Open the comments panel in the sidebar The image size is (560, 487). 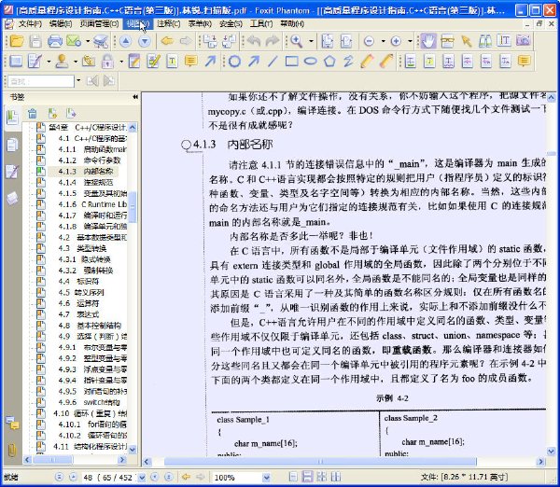12,424
